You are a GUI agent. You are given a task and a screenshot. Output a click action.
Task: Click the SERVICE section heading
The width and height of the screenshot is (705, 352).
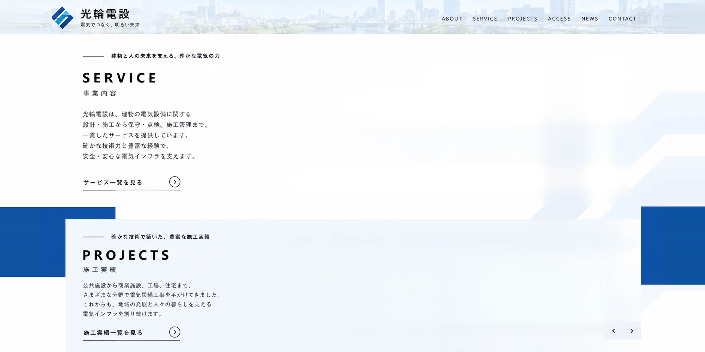click(119, 78)
